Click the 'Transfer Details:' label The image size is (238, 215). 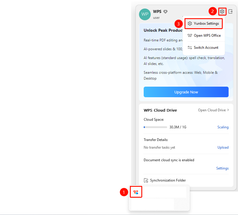[x=156, y=140]
